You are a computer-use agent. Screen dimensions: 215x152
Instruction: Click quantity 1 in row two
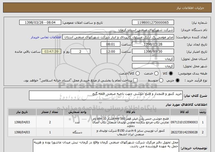50,132
